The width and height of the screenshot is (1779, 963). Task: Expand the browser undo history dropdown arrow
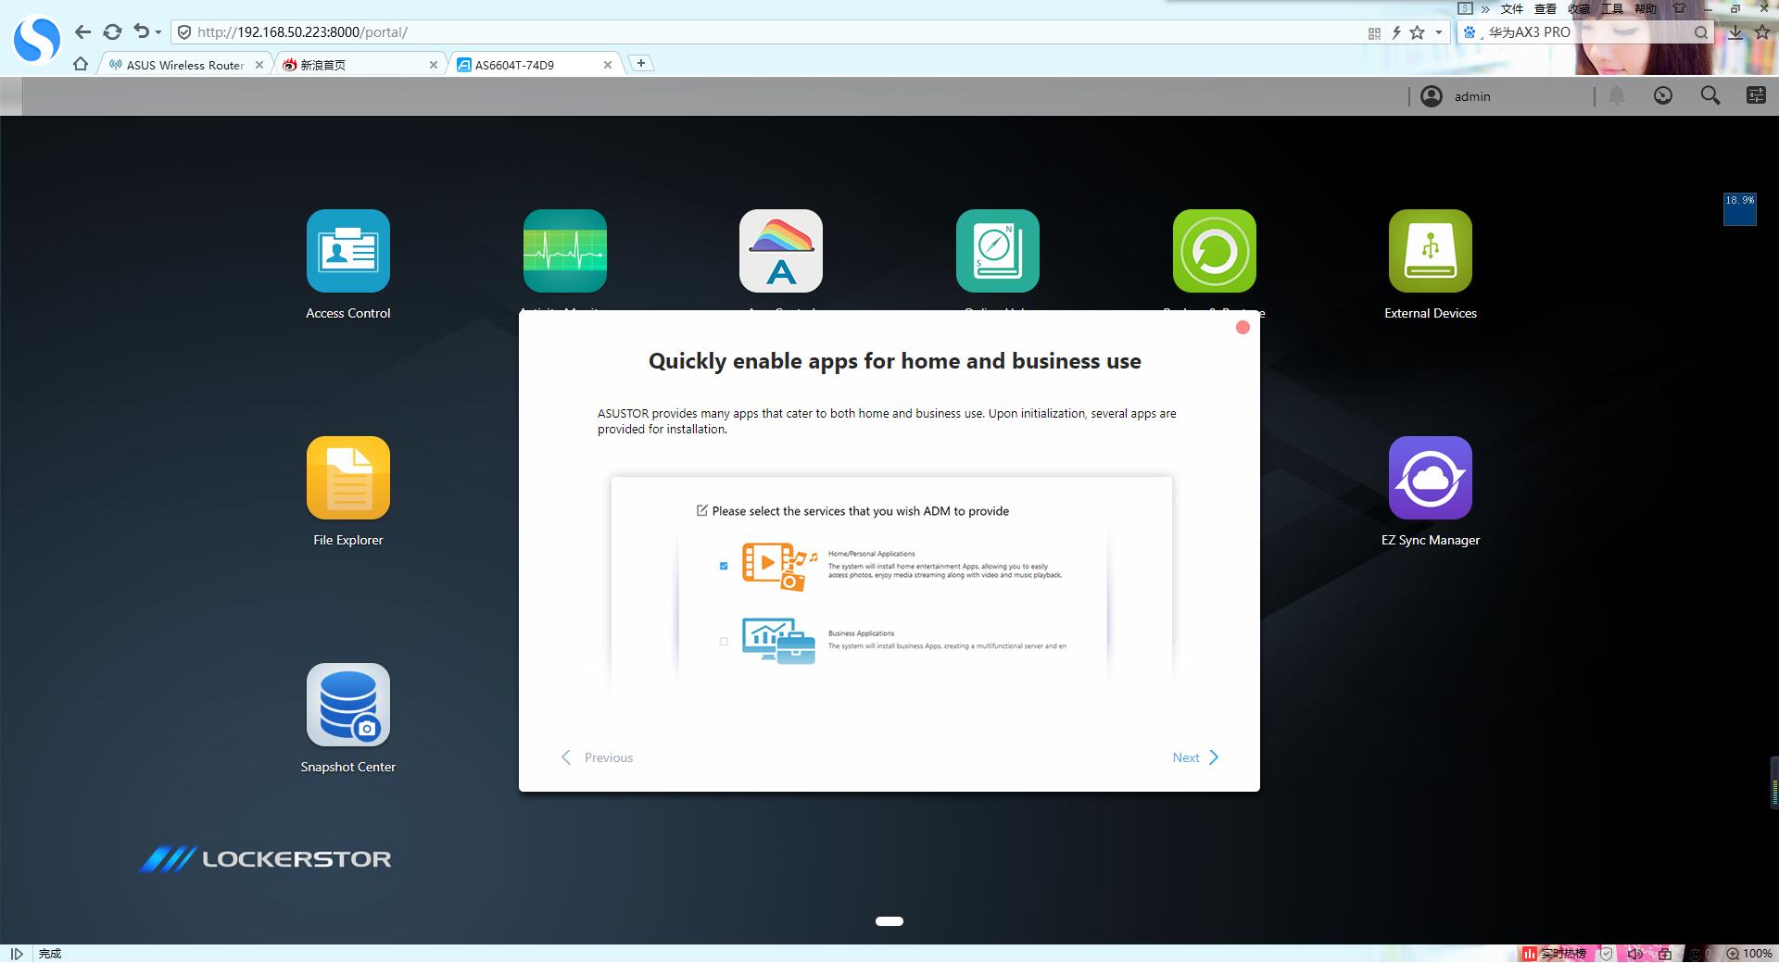click(158, 32)
